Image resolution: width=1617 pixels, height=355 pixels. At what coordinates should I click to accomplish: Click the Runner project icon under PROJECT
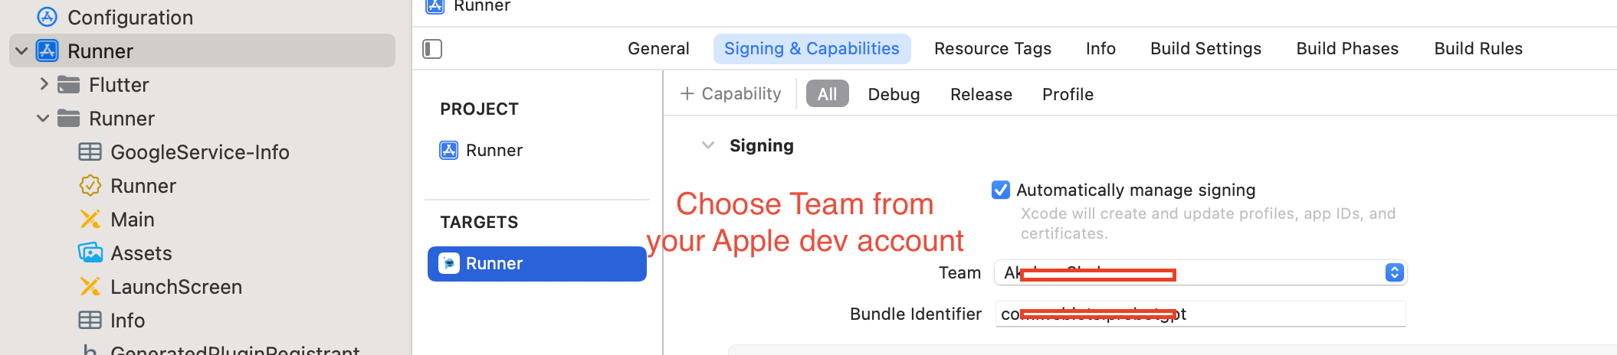[448, 151]
